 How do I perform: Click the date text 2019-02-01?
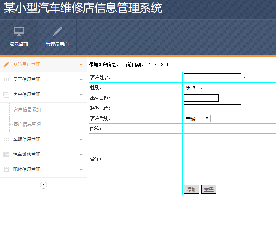[159, 64]
